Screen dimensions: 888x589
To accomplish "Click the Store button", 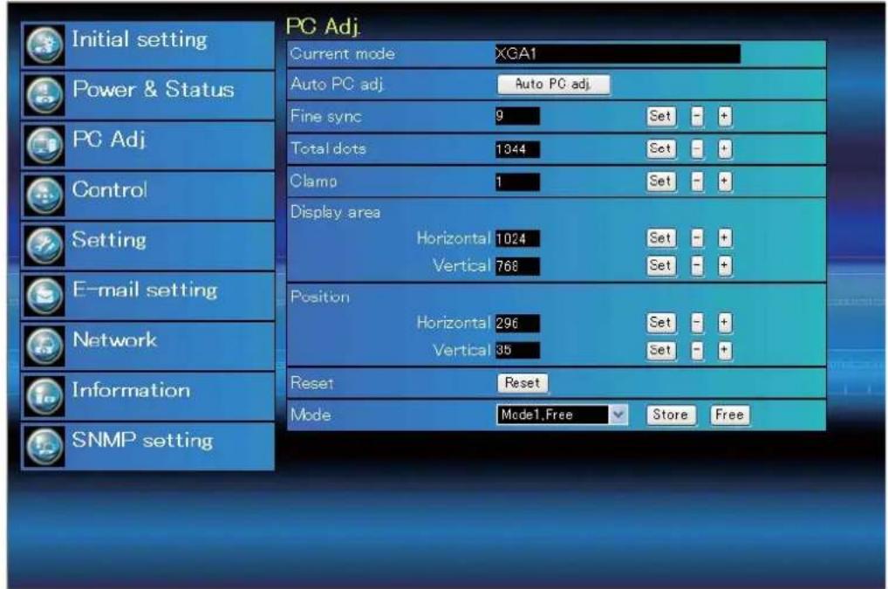I will click(x=671, y=415).
